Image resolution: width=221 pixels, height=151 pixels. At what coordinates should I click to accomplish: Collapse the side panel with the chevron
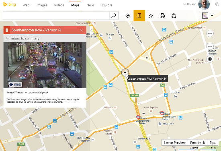(x=92, y=30)
